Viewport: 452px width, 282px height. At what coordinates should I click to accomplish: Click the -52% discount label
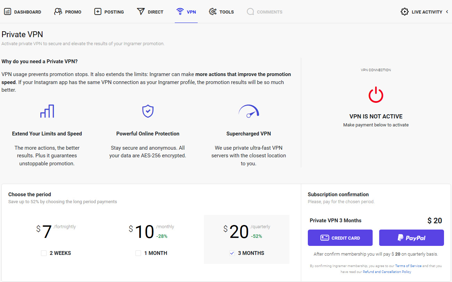tap(256, 236)
